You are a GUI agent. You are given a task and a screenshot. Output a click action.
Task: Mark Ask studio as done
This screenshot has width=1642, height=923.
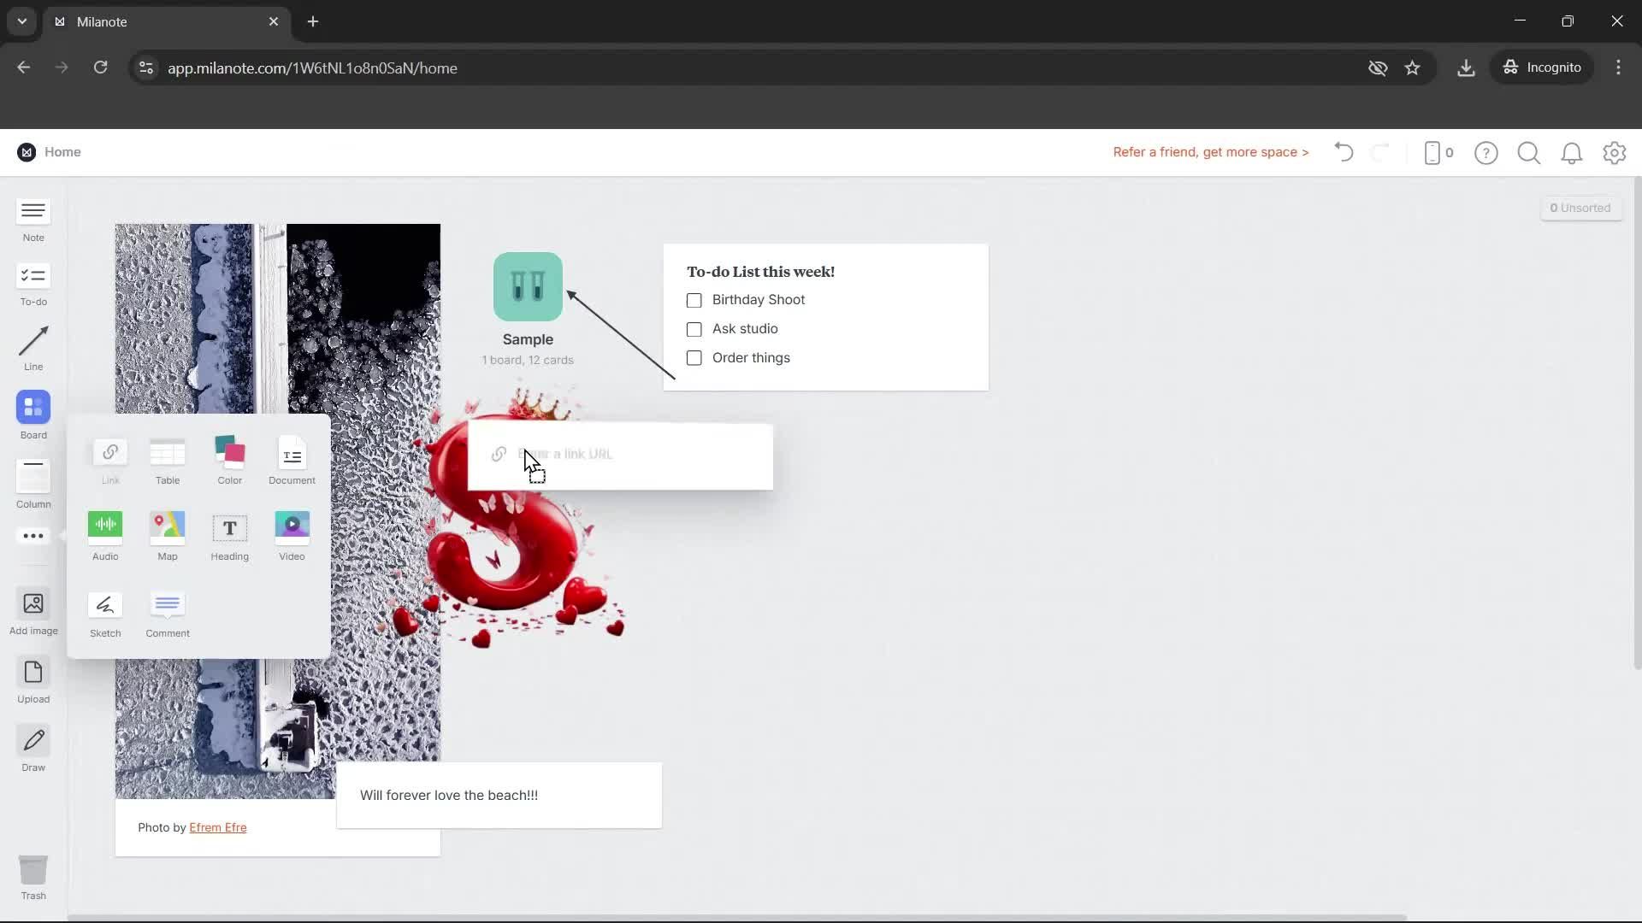(693, 329)
